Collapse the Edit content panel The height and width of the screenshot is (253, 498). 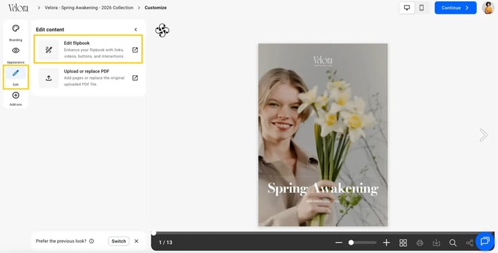136,30
